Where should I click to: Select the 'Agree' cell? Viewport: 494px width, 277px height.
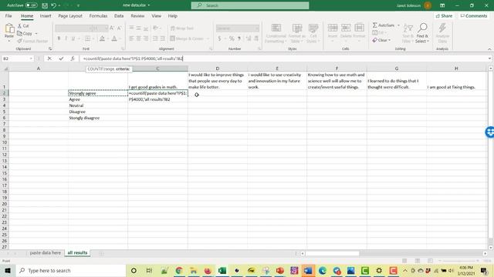coord(98,99)
